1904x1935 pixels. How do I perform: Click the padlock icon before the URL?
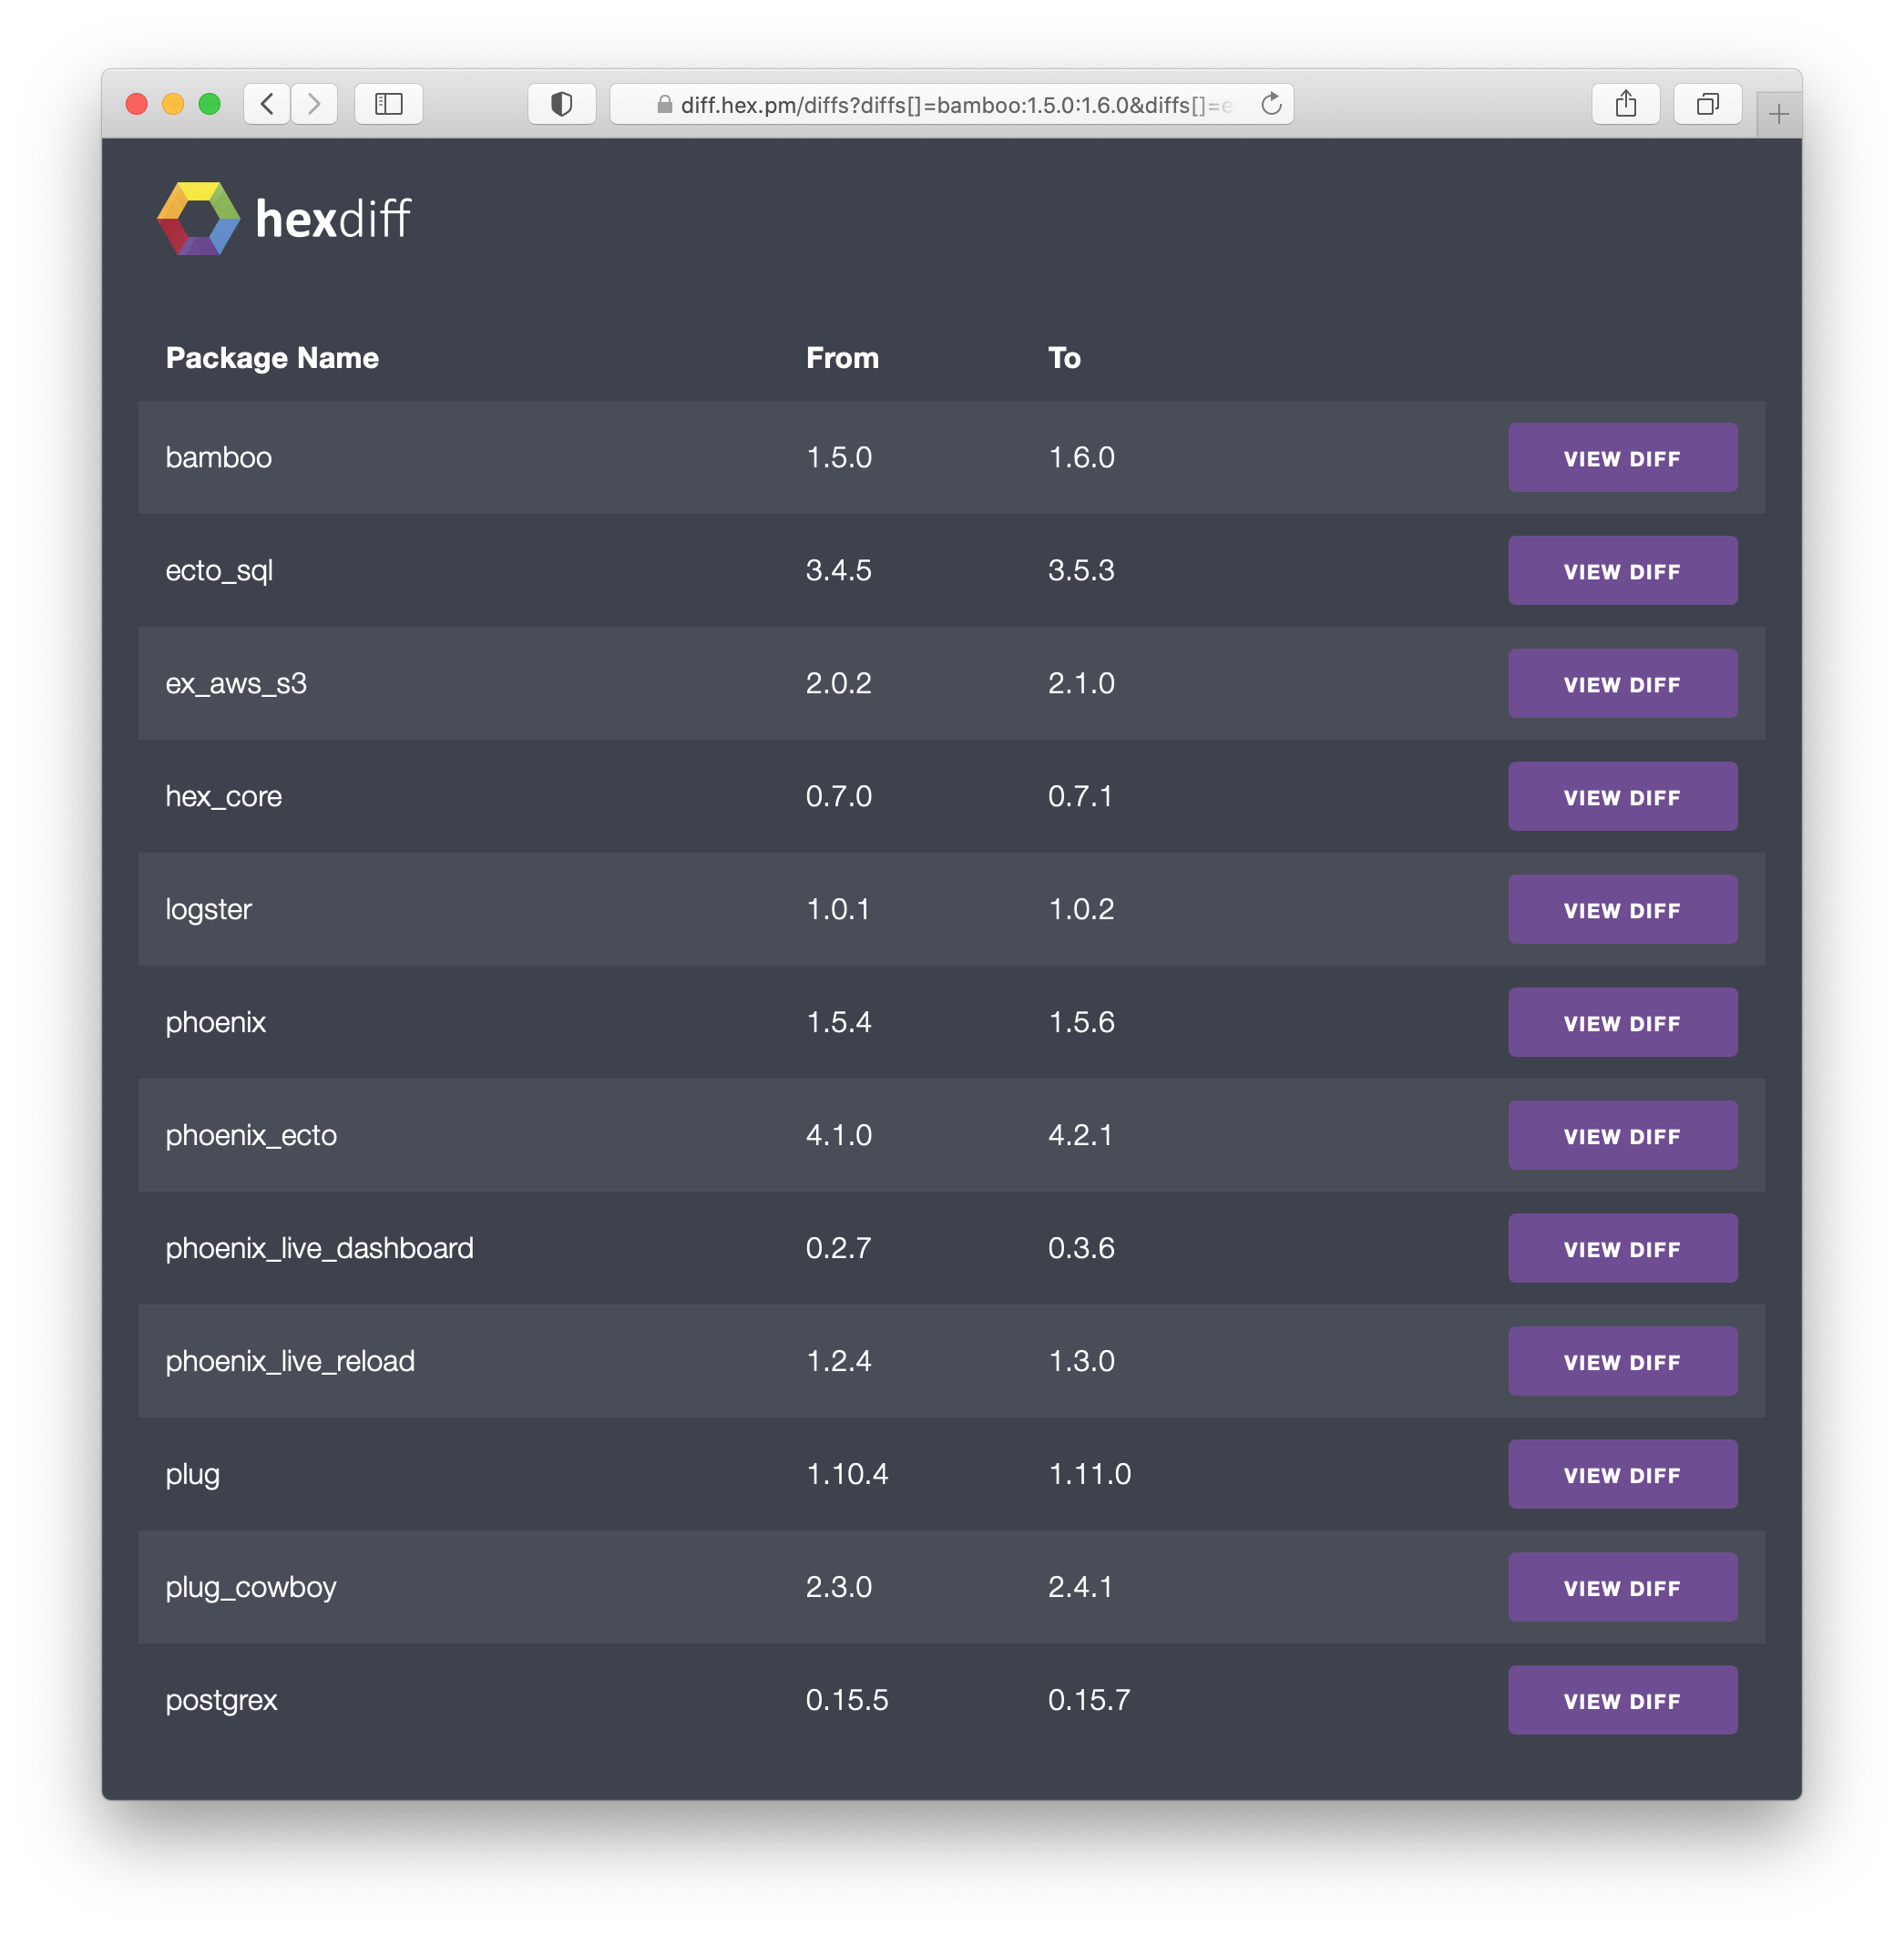pos(663,103)
